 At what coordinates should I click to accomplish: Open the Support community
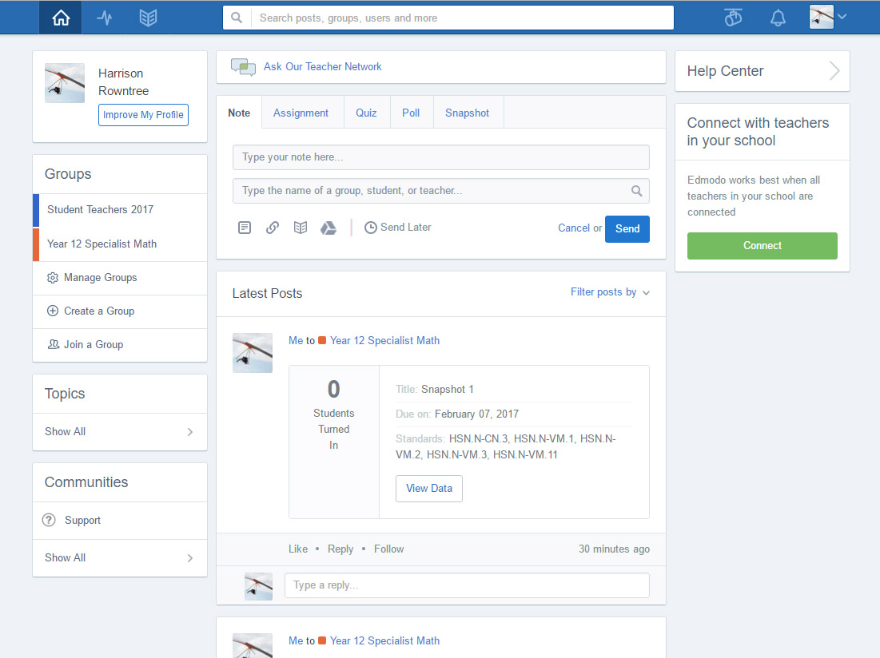click(120, 520)
